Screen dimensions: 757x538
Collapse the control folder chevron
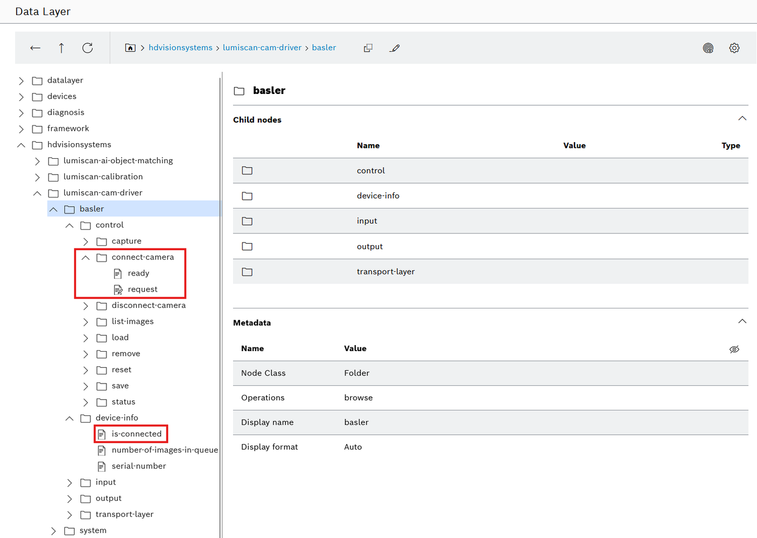point(70,225)
